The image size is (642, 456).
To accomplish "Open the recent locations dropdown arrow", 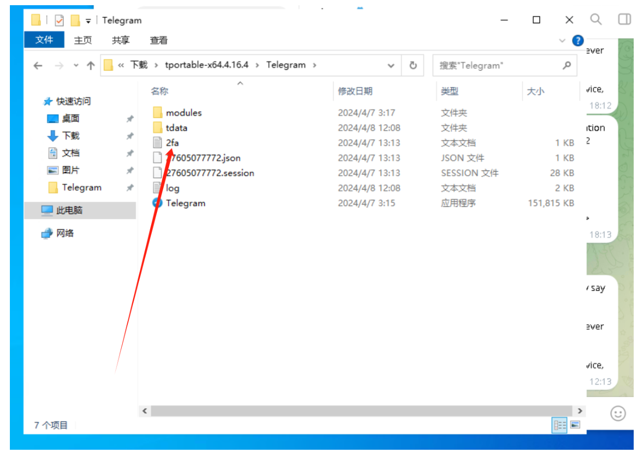I will 76,66.
